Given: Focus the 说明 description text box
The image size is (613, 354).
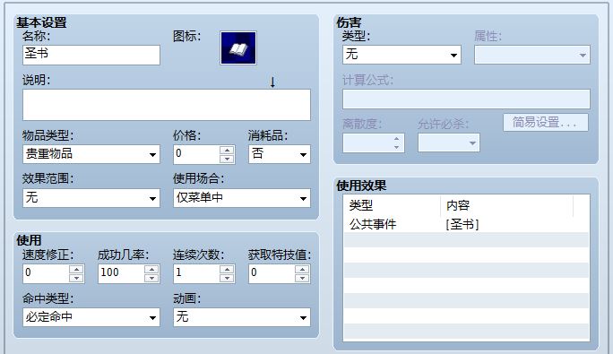Looking at the screenshot, I should tap(167, 105).
